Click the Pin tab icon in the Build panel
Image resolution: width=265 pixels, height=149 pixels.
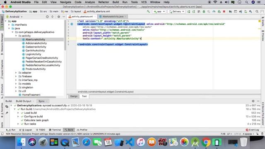(7, 113)
